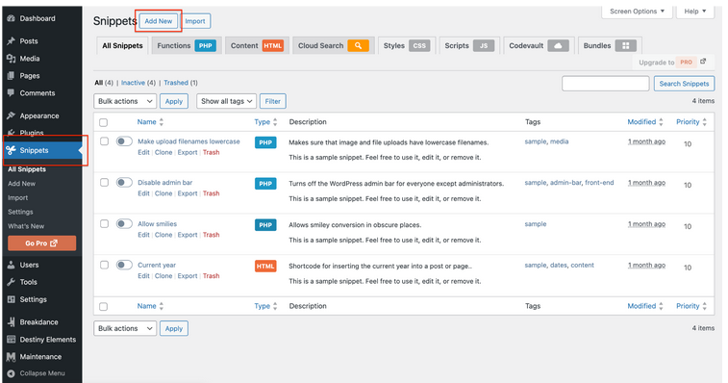Screen dimensions: 728x383
Task: Click Trash under Disable admin bar
Action: click(x=212, y=193)
